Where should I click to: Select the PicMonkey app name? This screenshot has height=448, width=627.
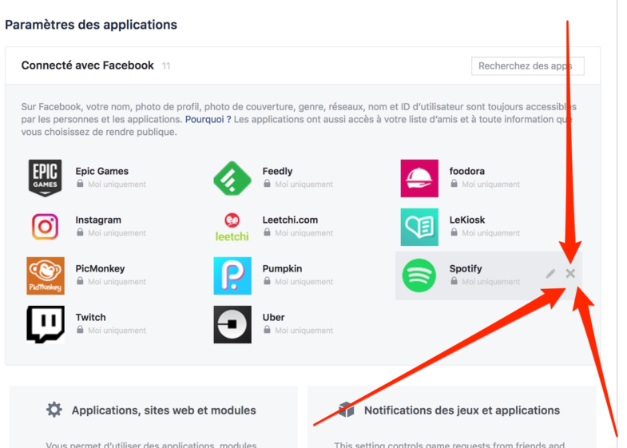[100, 268]
